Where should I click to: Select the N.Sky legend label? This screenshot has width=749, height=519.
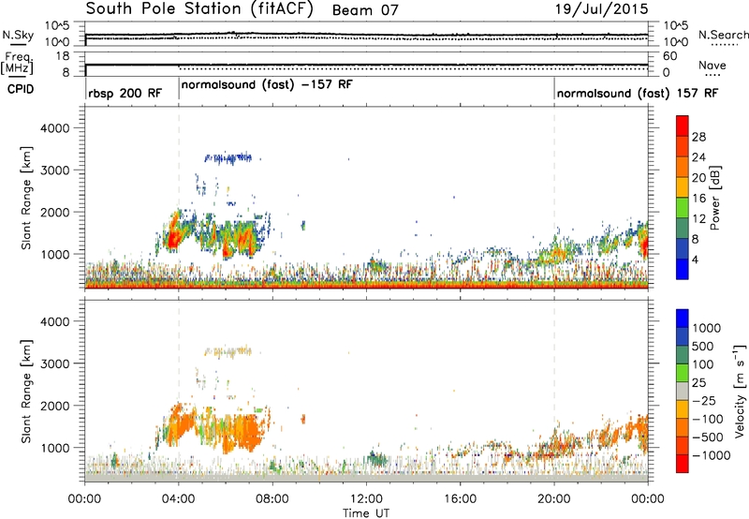(18, 35)
